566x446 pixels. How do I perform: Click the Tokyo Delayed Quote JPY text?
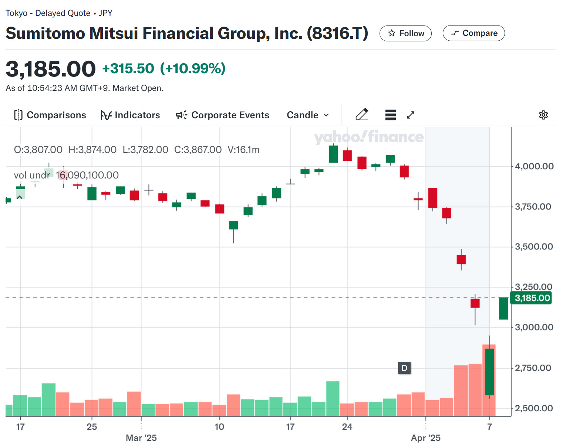pyautogui.click(x=59, y=13)
